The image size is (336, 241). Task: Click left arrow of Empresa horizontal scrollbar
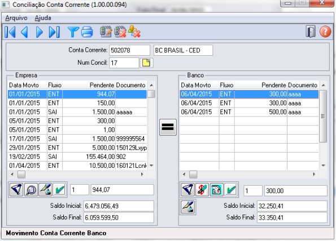[12, 175]
